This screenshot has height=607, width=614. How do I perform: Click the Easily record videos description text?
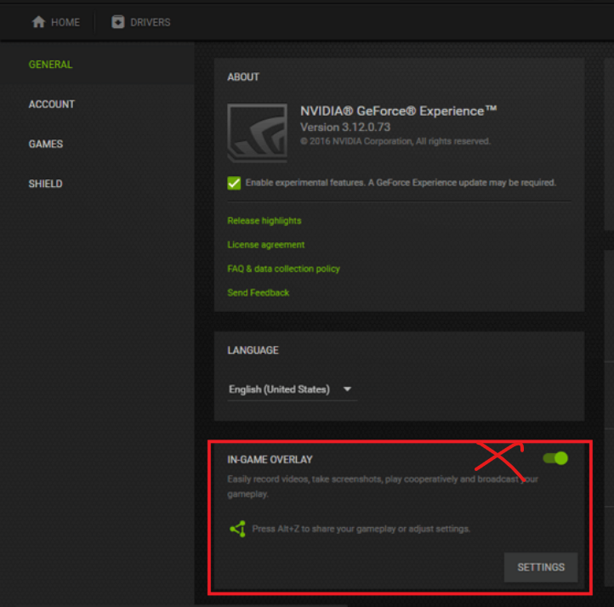point(383,486)
